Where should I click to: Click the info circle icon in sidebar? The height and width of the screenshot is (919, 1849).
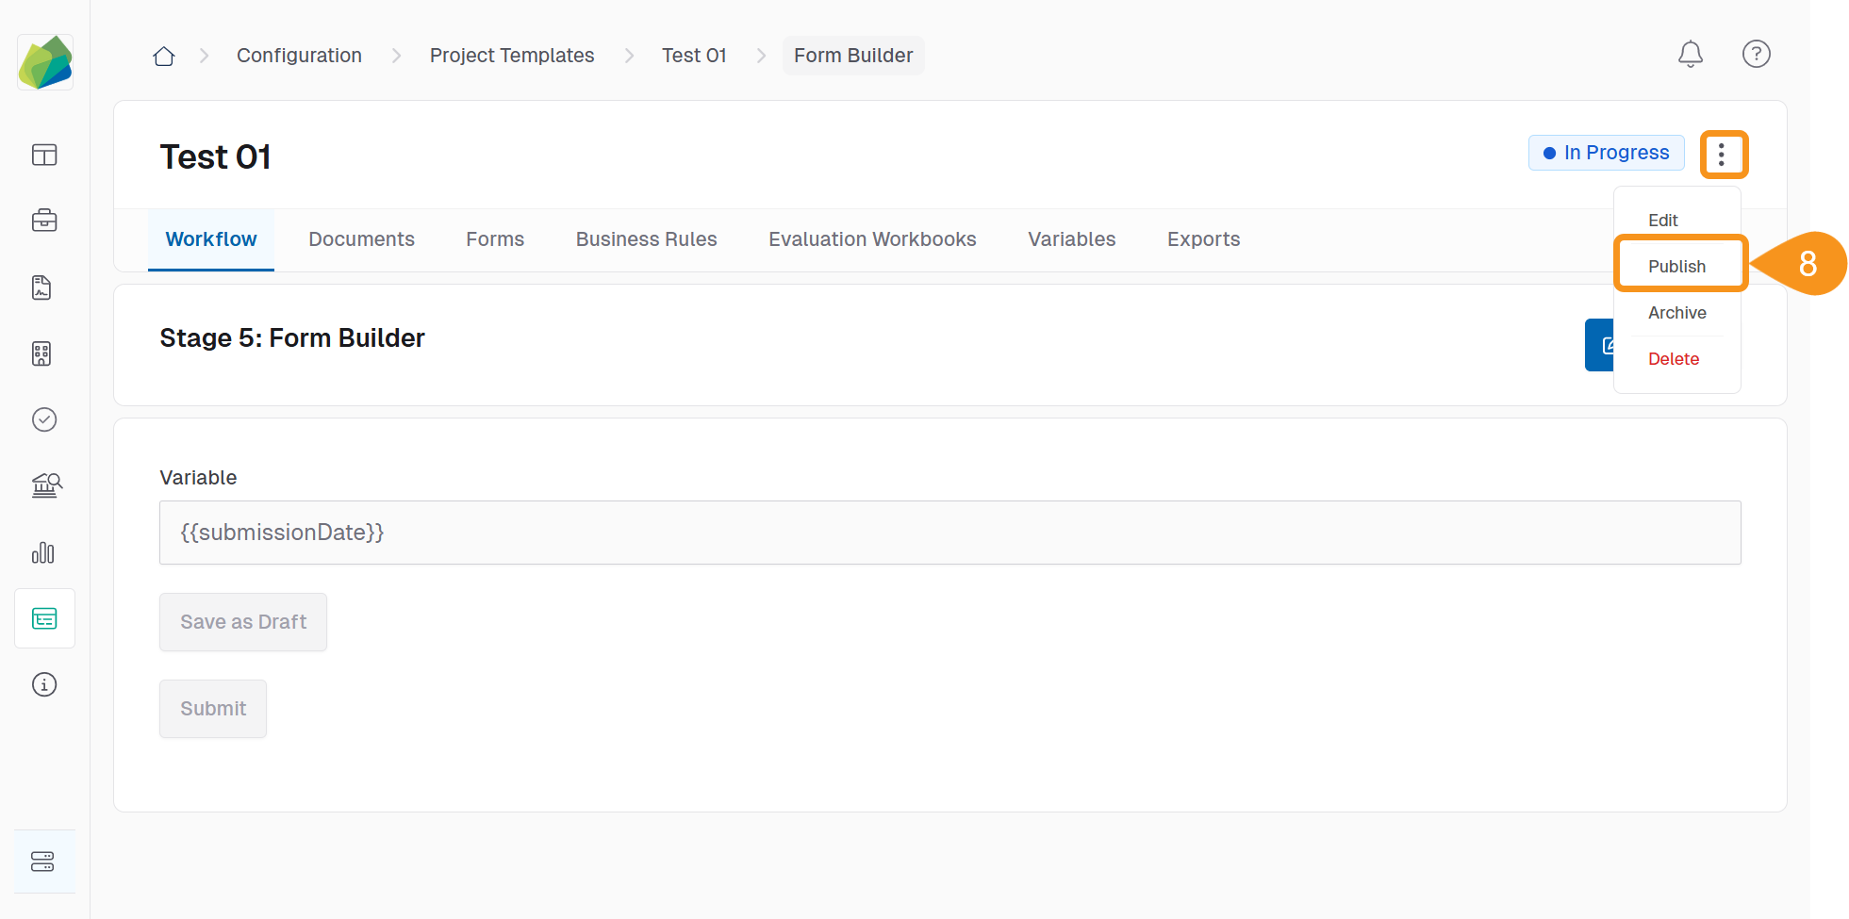click(44, 684)
